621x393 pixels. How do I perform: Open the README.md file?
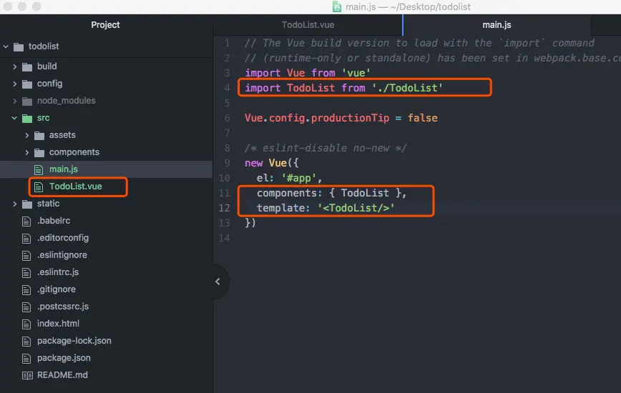[x=62, y=375]
